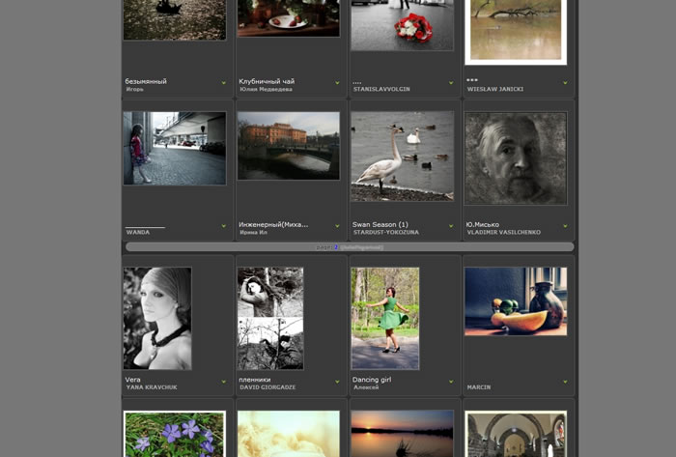
Task: Open the orange building by bridge photo
Action: click(x=289, y=146)
